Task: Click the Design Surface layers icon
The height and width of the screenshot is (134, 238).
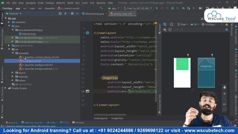Action: point(165,24)
